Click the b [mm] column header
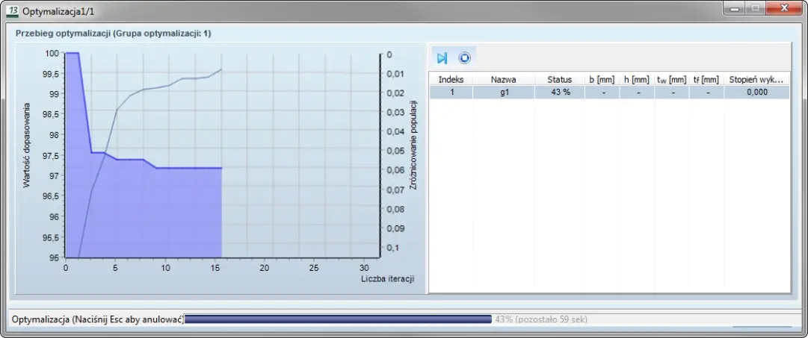The height and width of the screenshot is (338, 808). point(602,79)
